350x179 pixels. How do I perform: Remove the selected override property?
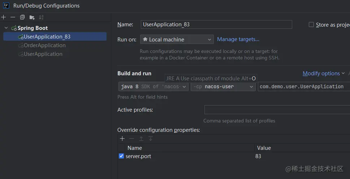pyautogui.click(x=131, y=139)
